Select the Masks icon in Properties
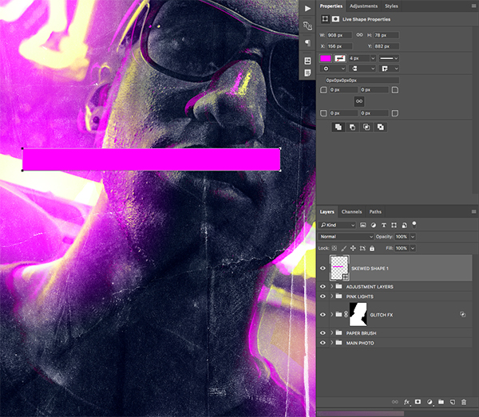 click(x=335, y=19)
